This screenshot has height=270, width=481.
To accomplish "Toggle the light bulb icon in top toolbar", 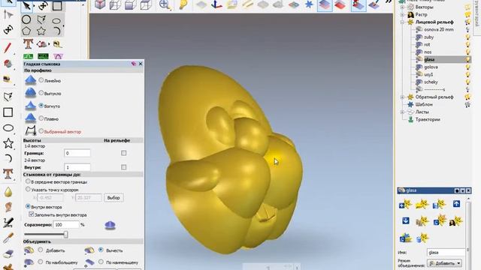I will (x=183, y=5).
